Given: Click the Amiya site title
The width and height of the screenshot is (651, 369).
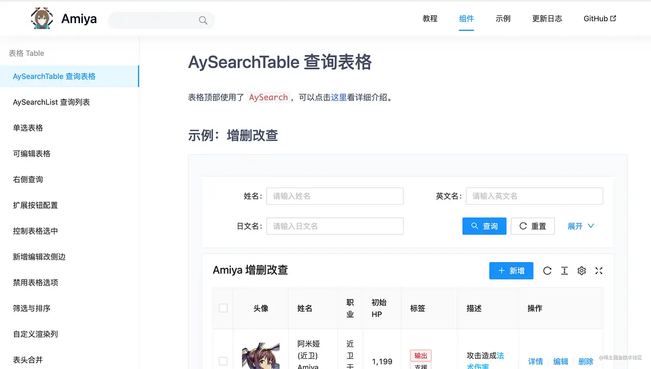Looking at the screenshot, I should tap(79, 19).
